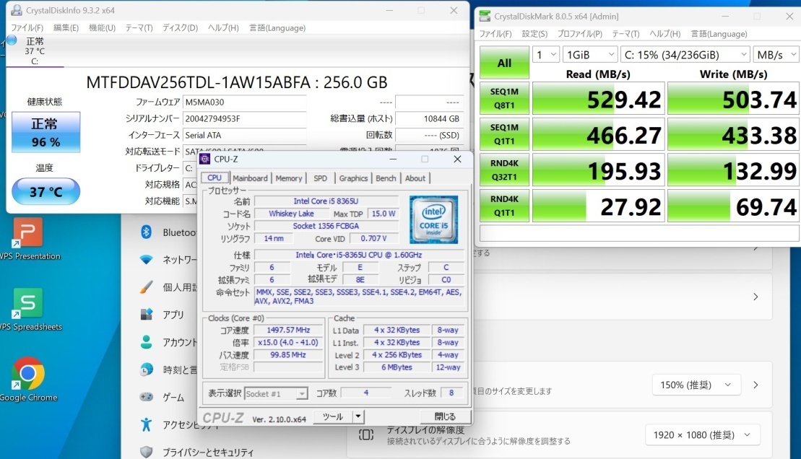Open Accounts settings person icon

[x=146, y=341]
